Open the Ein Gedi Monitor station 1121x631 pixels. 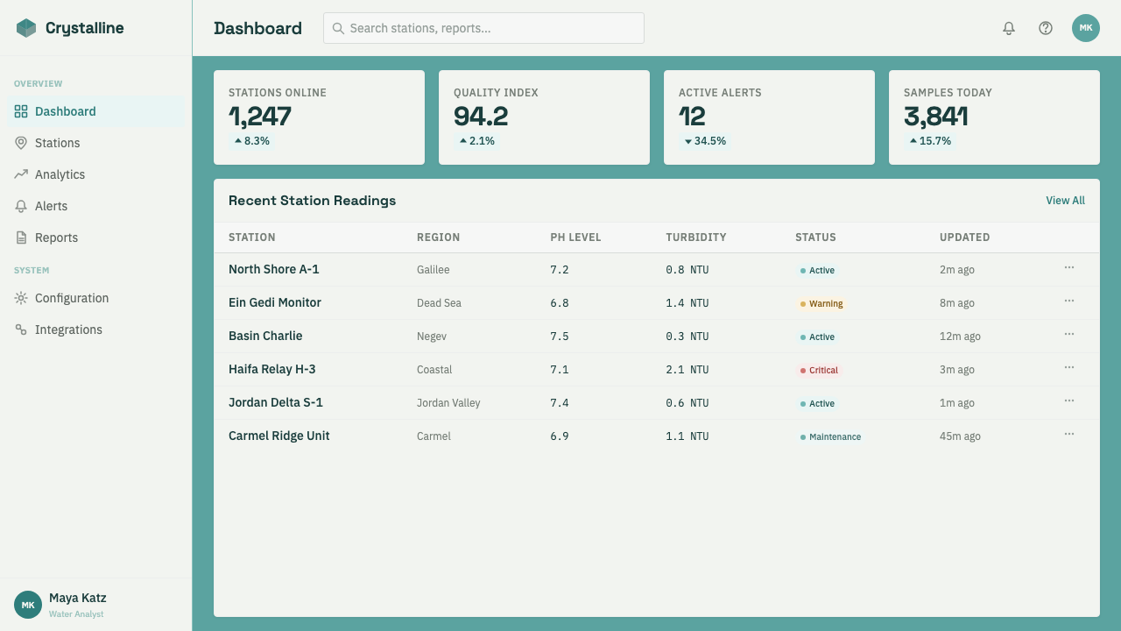275,302
